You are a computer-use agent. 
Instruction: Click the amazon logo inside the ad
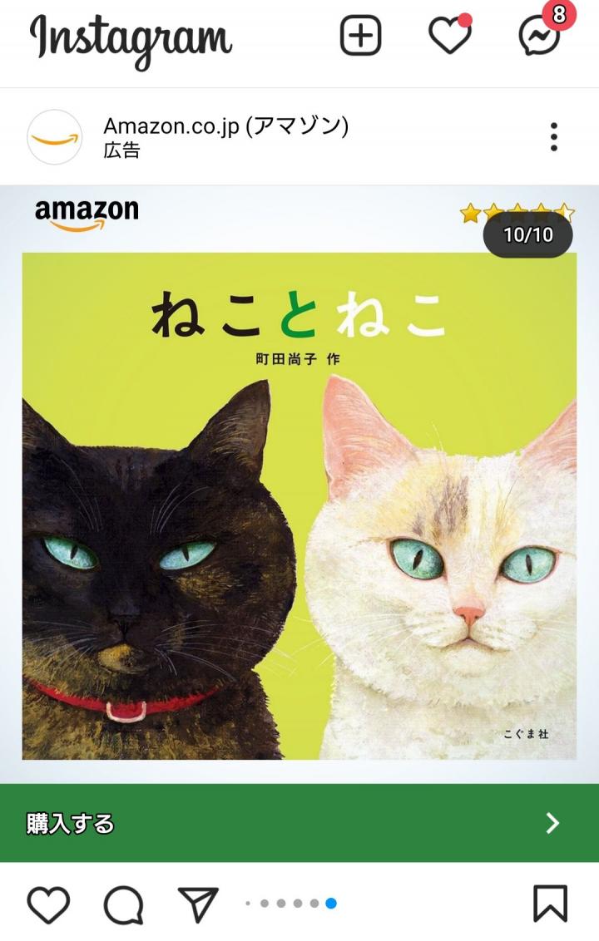tap(87, 214)
